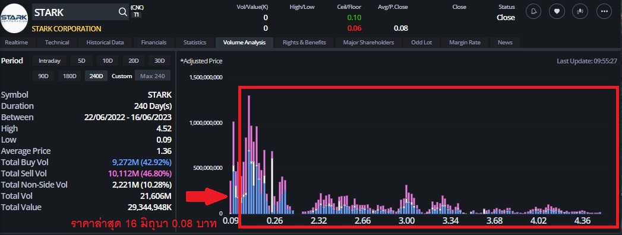Viewport: 622px width, 235px height.
Task: Click the previous close value 0.08
Action: (x=400, y=28)
